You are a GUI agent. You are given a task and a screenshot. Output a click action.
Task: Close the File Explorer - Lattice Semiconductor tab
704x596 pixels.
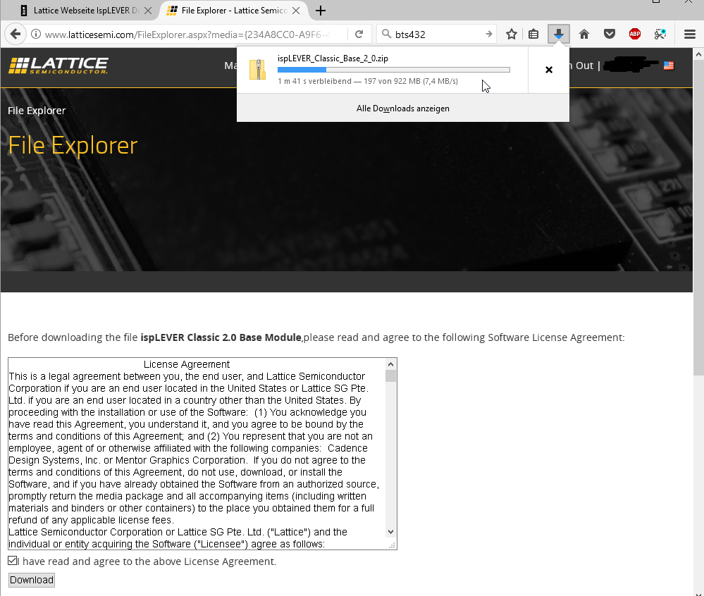pyautogui.click(x=296, y=11)
